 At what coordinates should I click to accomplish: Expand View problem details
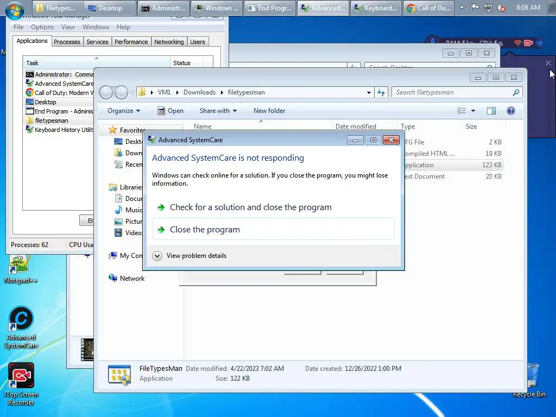click(189, 256)
